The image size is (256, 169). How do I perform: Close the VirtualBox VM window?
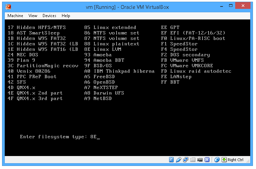243,6
